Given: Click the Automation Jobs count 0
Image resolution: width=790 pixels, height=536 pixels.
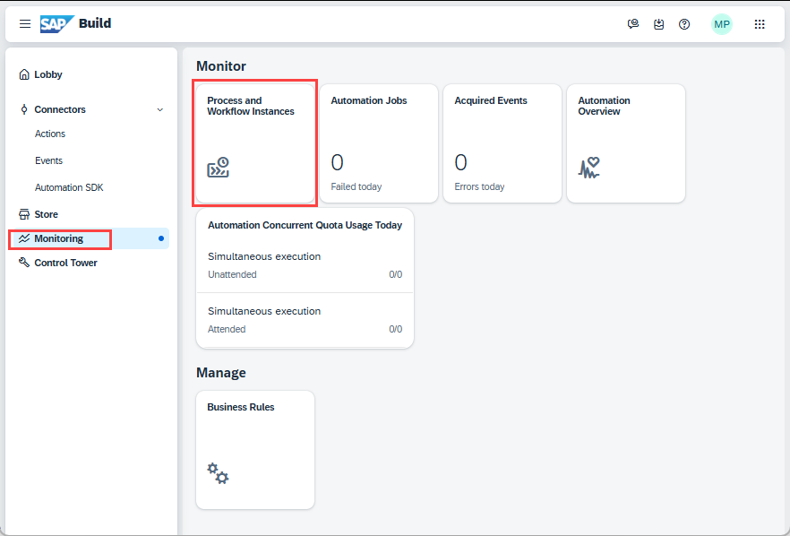Looking at the screenshot, I should 337,162.
